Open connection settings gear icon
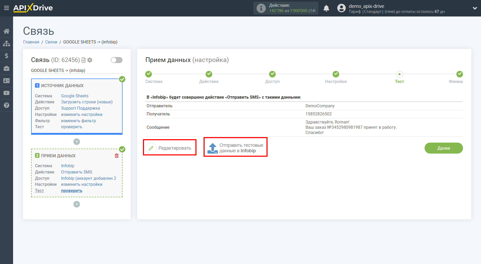481x264 pixels. click(x=90, y=60)
